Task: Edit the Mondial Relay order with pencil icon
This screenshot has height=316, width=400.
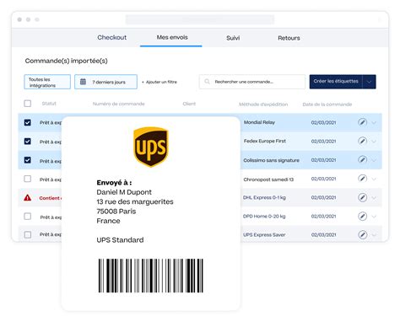Action: [x=362, y=122]
